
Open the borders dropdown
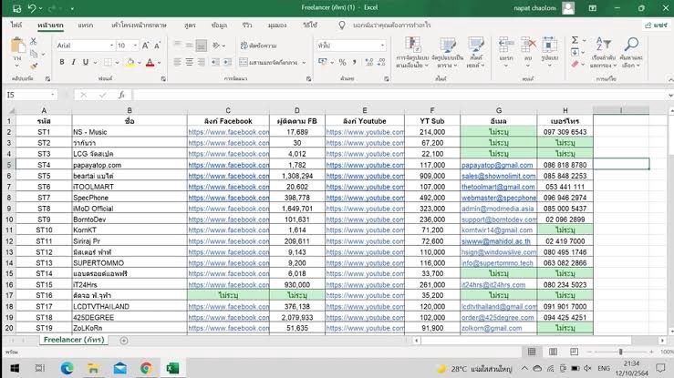tap(117, 63)
